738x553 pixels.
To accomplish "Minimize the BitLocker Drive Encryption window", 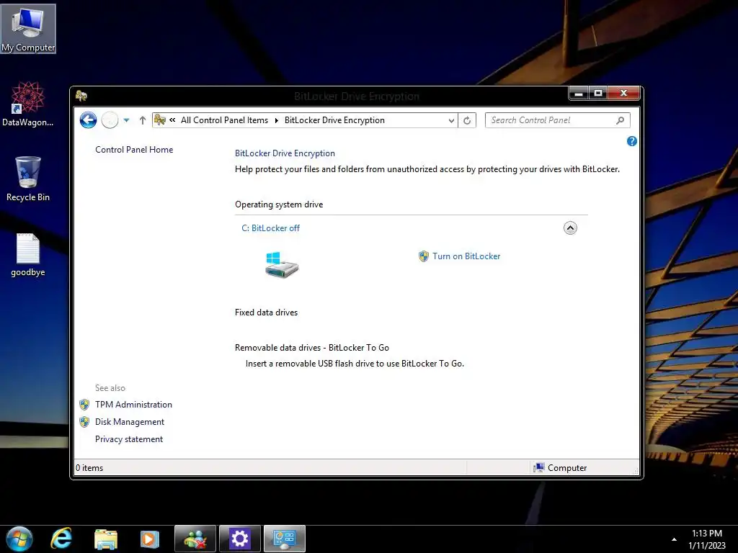I will click(x=579, y=93).
